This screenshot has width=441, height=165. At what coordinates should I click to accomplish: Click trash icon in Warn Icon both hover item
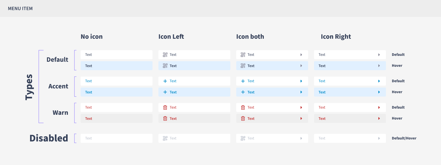[x=243, y=119]
